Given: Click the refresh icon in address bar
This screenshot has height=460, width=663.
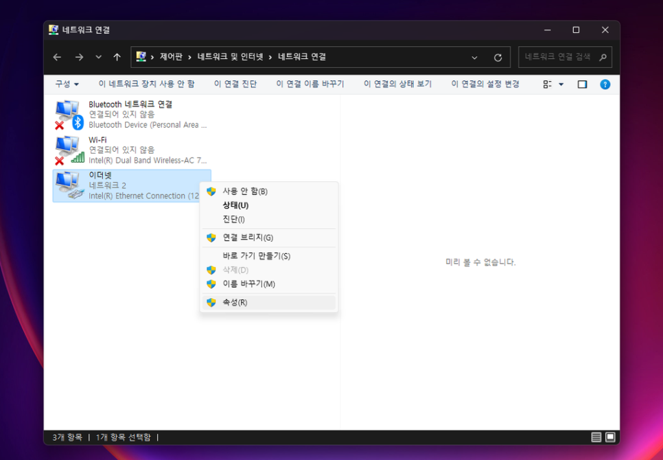Looking at the screenshot, I should [x=498, y=58].
